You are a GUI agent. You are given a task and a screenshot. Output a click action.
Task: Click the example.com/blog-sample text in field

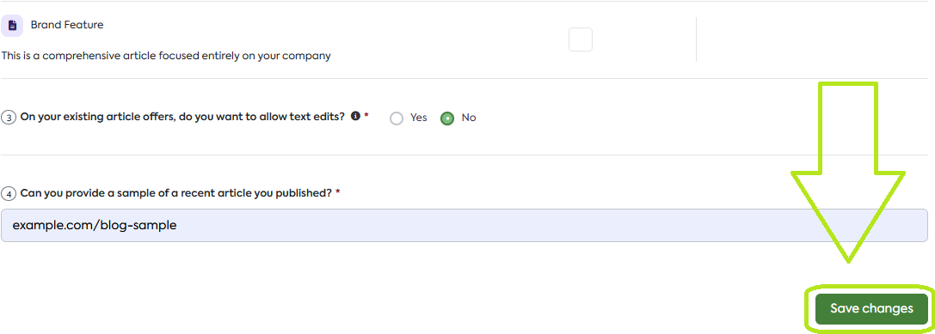pos(95,226)
